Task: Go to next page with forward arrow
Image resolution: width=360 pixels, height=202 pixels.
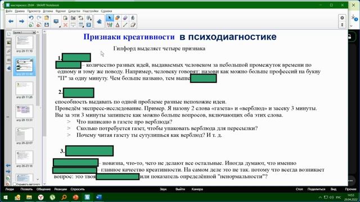Action: [21, 21]
